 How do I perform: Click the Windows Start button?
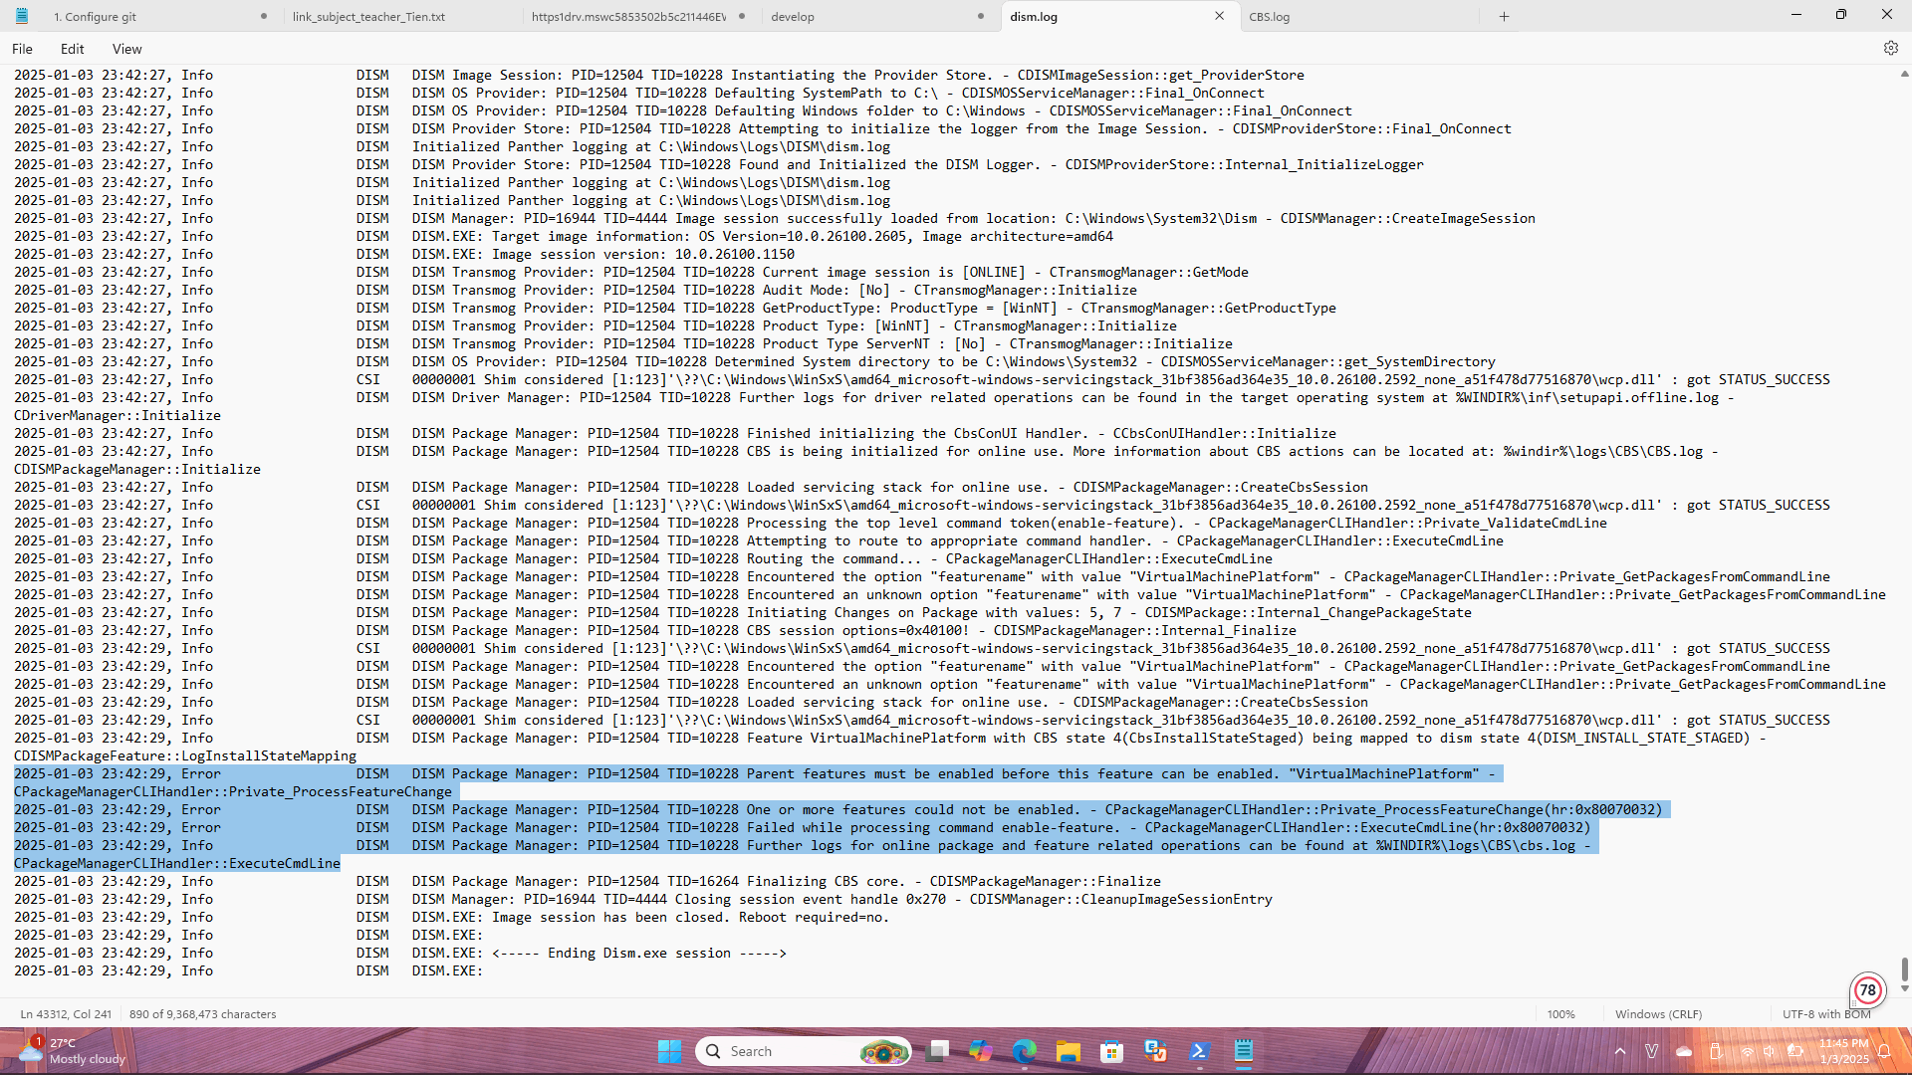(669, 1051)
